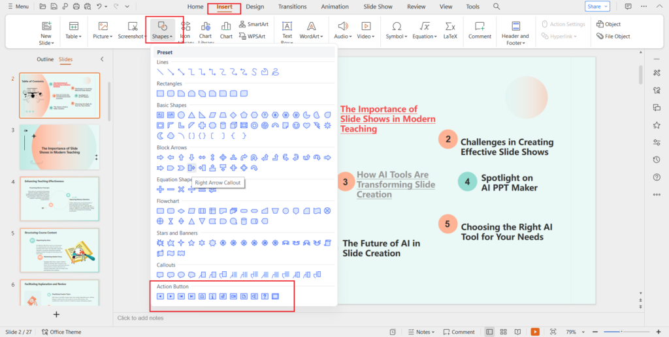Open the Transitions tab

[292, 7]
